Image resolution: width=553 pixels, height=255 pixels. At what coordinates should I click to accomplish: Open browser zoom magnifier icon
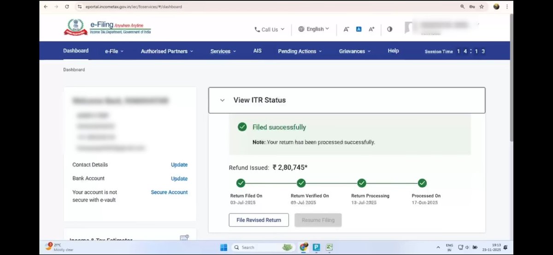point(463,7)
